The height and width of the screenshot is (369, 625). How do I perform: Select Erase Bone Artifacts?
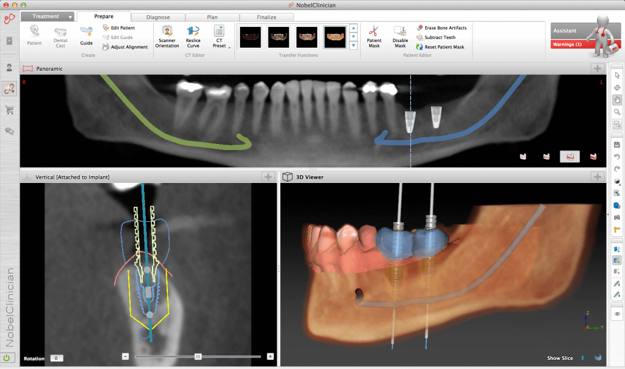point(441,28)
